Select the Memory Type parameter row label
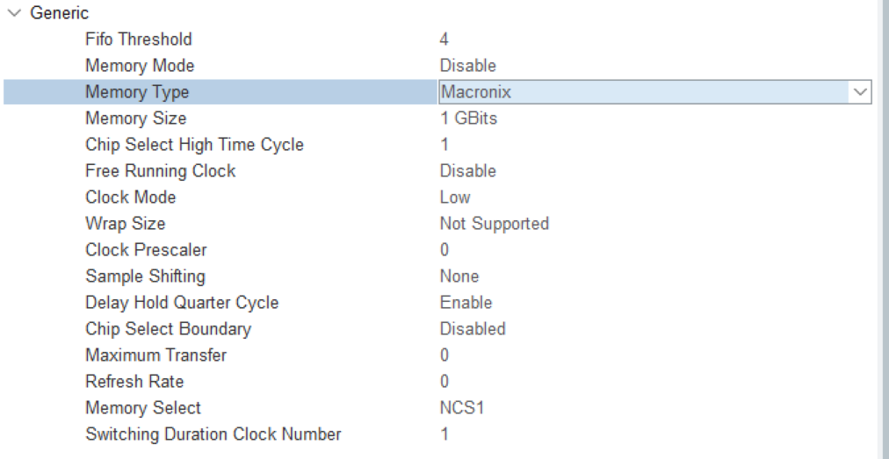 click(x=137, y=92)
